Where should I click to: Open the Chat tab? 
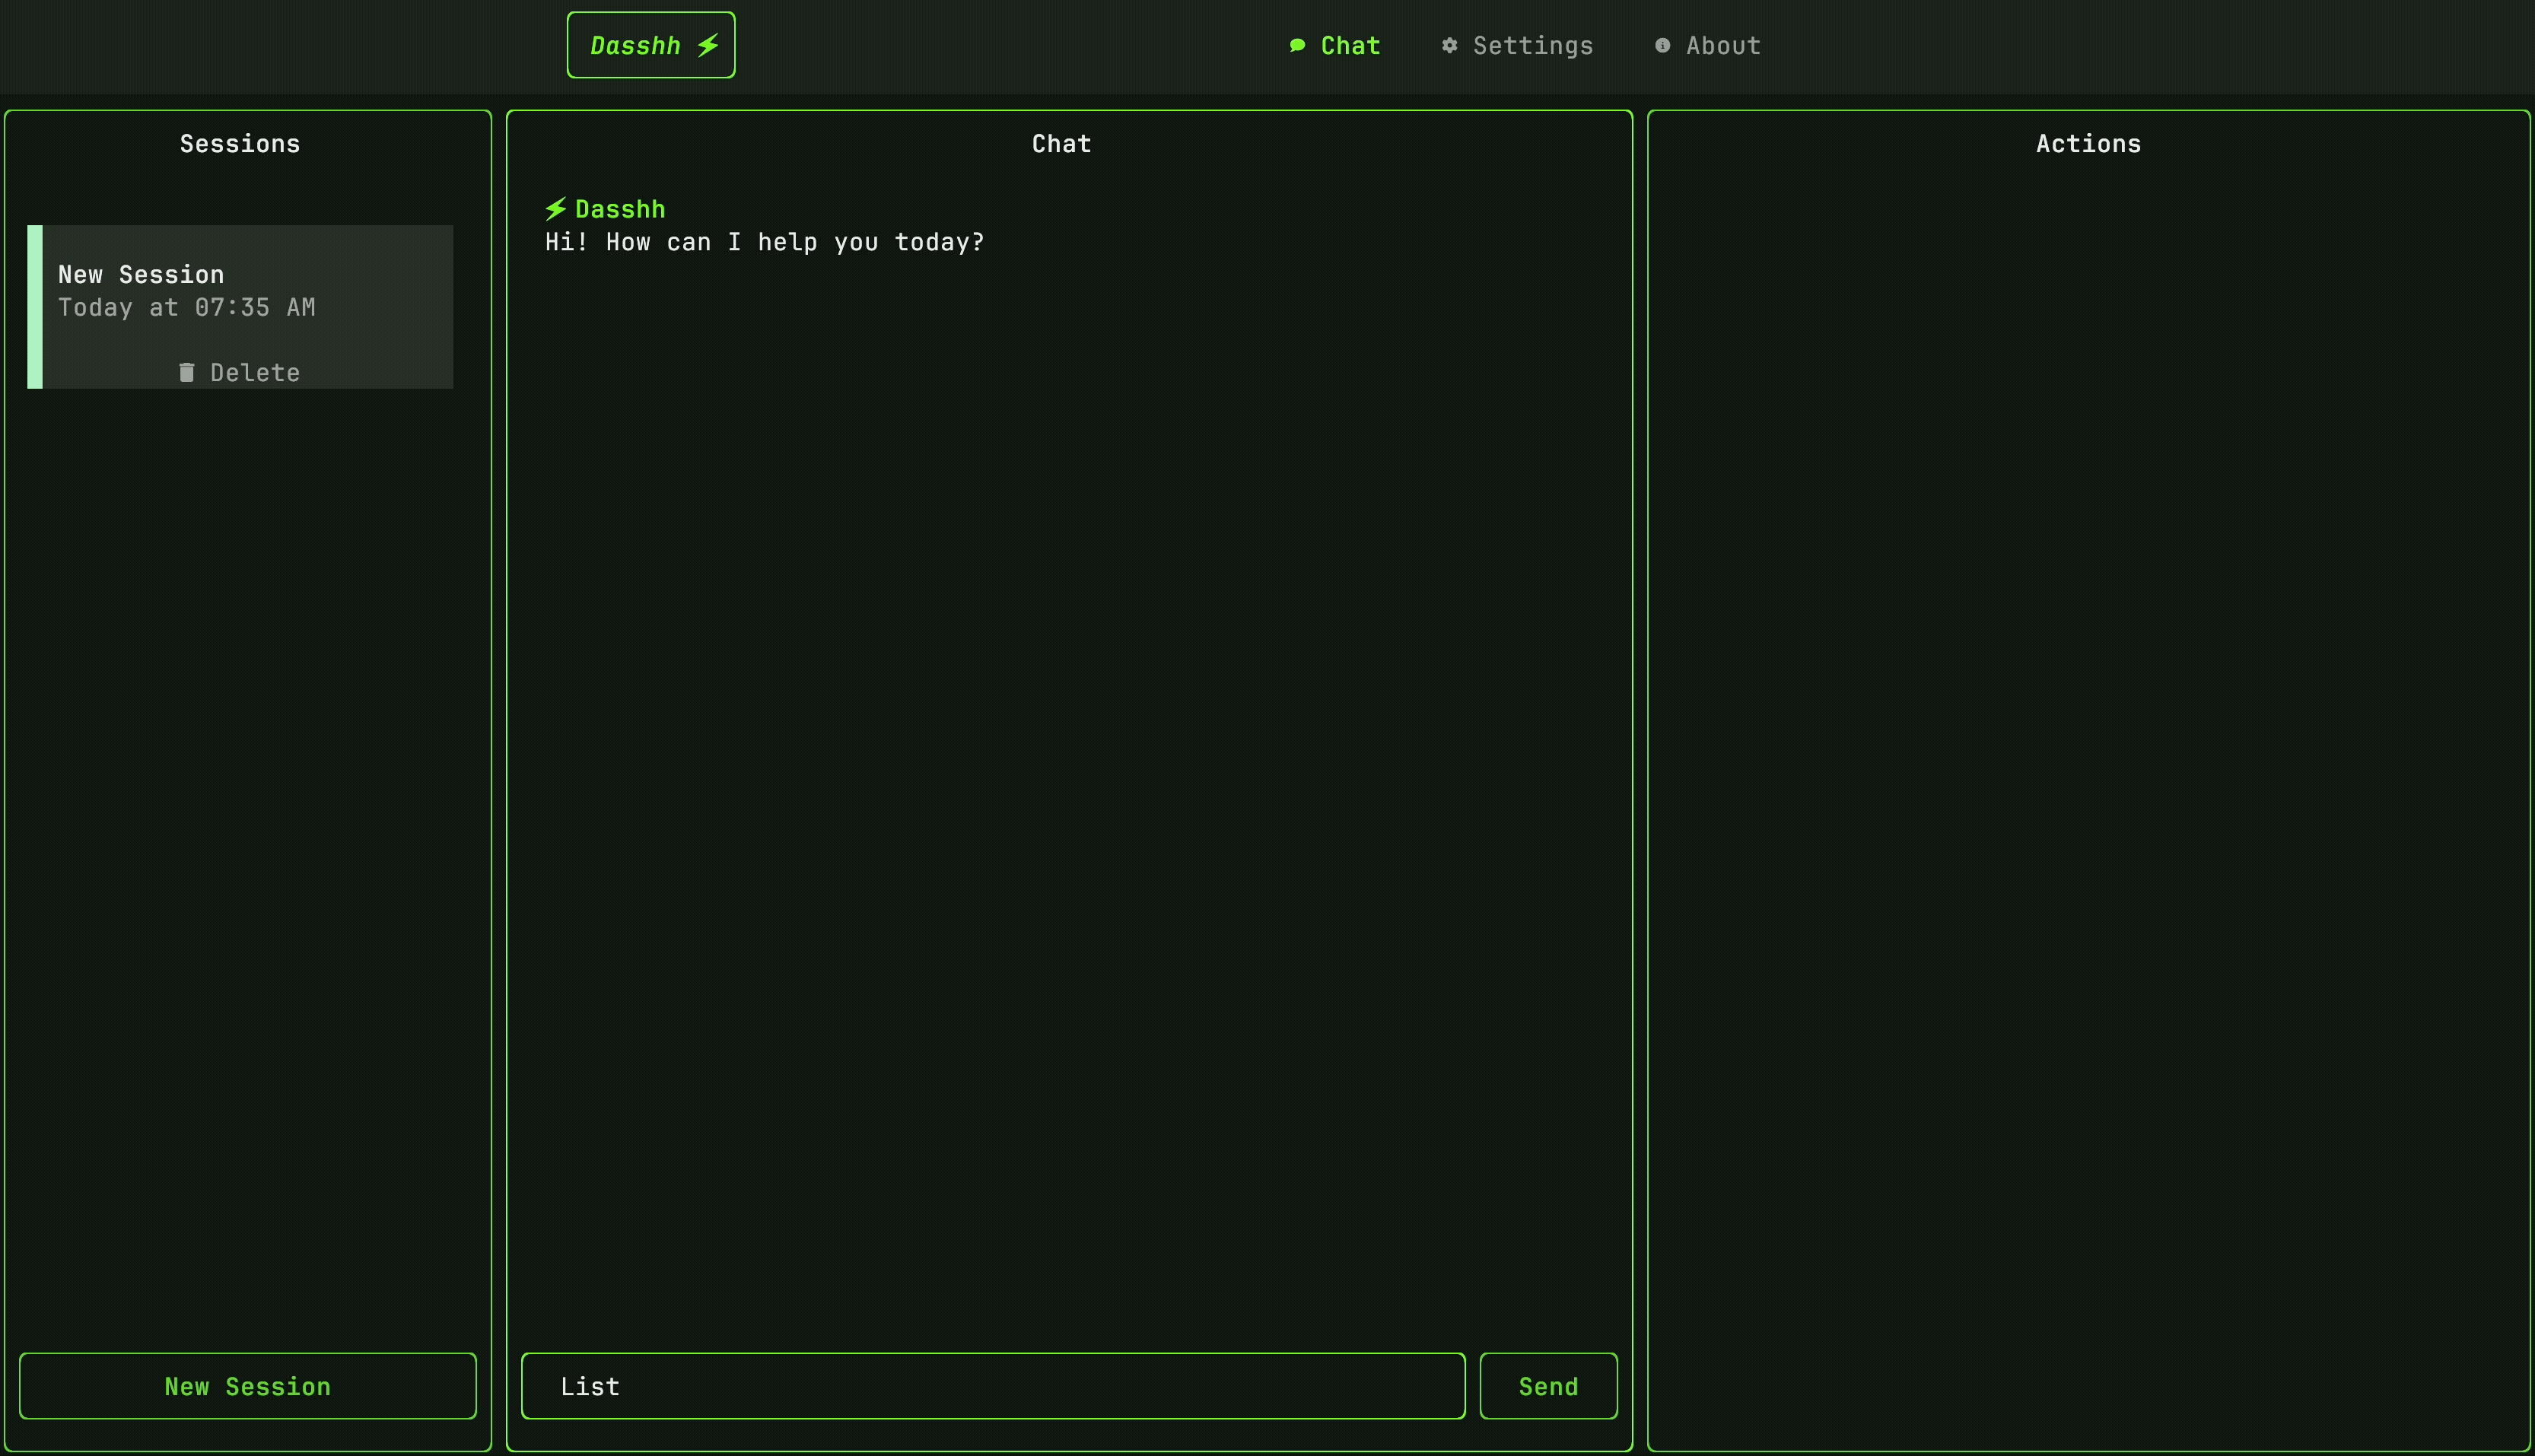tap(1335, 45)
